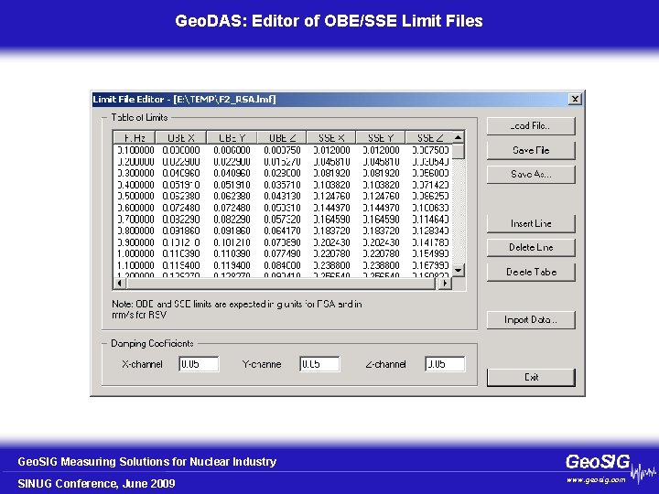Screen dimensions: 659x494
Task: Click the horizontal scroll left arrow
Action: [119, 283]
